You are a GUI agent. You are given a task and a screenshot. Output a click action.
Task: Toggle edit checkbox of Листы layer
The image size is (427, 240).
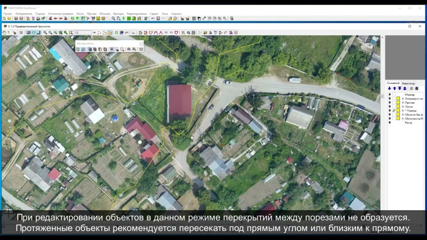pyautogui.click(x=394, y=107)
